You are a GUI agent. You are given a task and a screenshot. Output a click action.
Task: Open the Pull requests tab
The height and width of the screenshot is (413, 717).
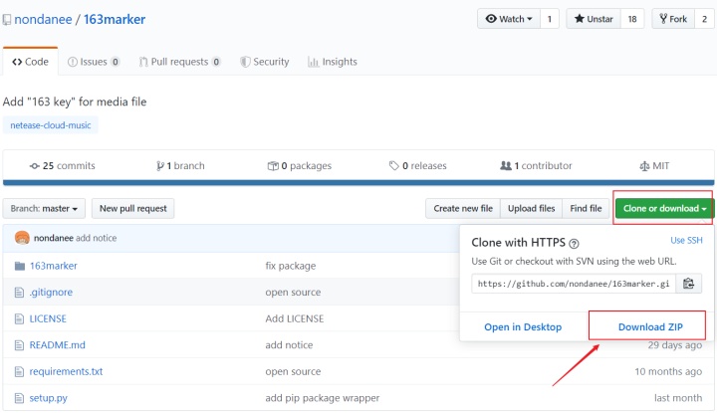(x=179, y=62)
